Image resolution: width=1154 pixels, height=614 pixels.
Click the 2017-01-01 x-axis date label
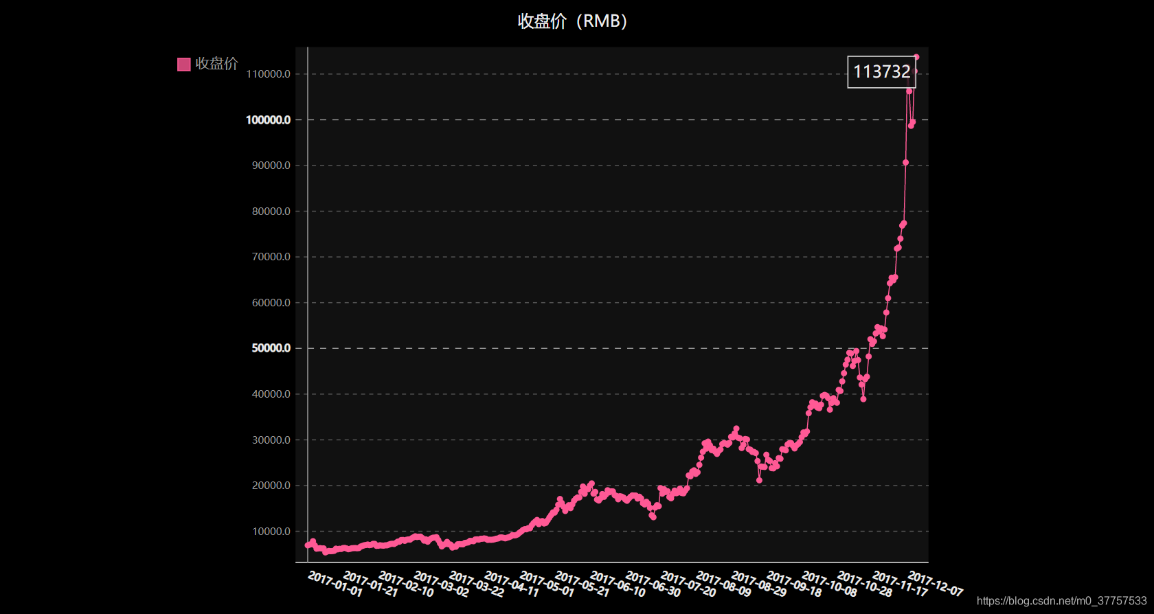point(336,584)
